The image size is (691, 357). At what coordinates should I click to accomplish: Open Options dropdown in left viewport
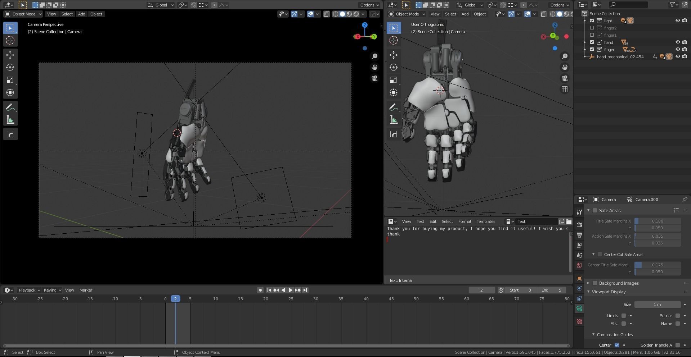[x=369, y=5]
